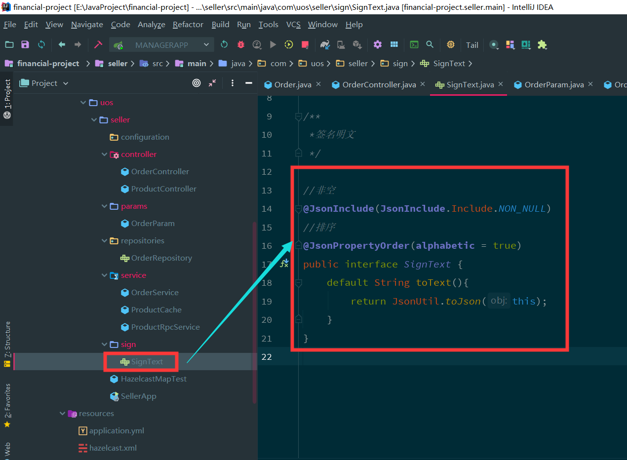This screenshot has height=460, width=627.
Task: Toggle the 1: Project tool window stripe
Action: [x=7, y=94]
